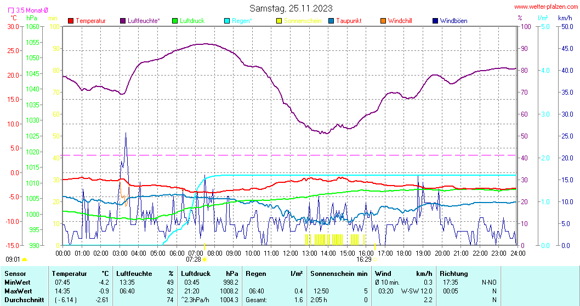The image size is (580, 306).
Task: Click the minimum humidity time 13:35
Action: click(127, 282)
